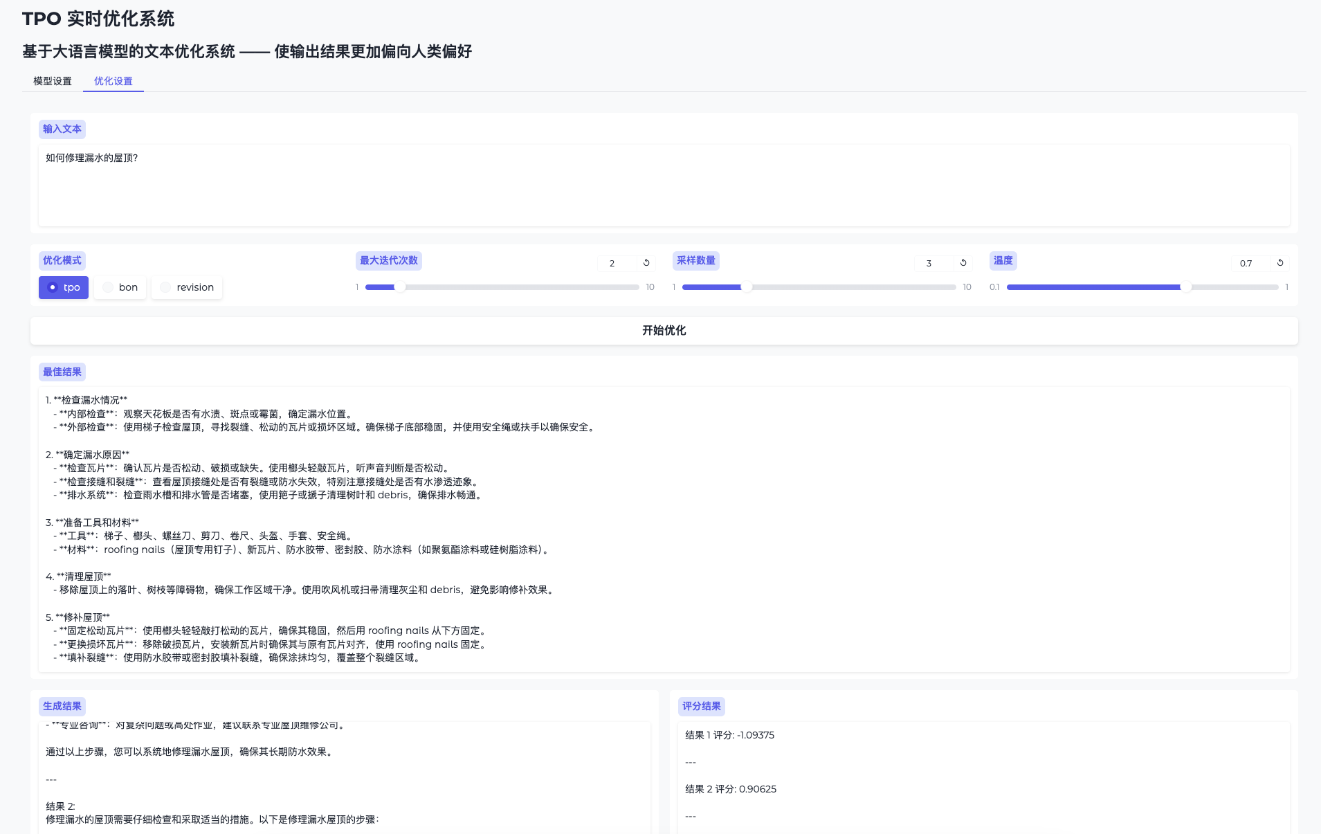Image resolution: width=1321 pixels, height=834 pixels.
Task: Click the 优化模式 label badge
Action: 62,260
